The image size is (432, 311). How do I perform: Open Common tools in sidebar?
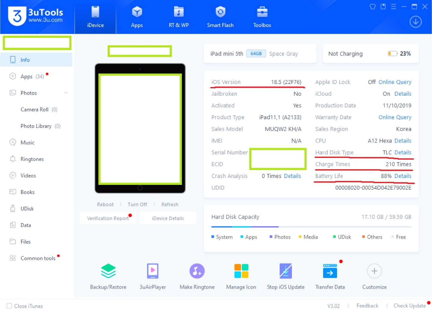36,258
